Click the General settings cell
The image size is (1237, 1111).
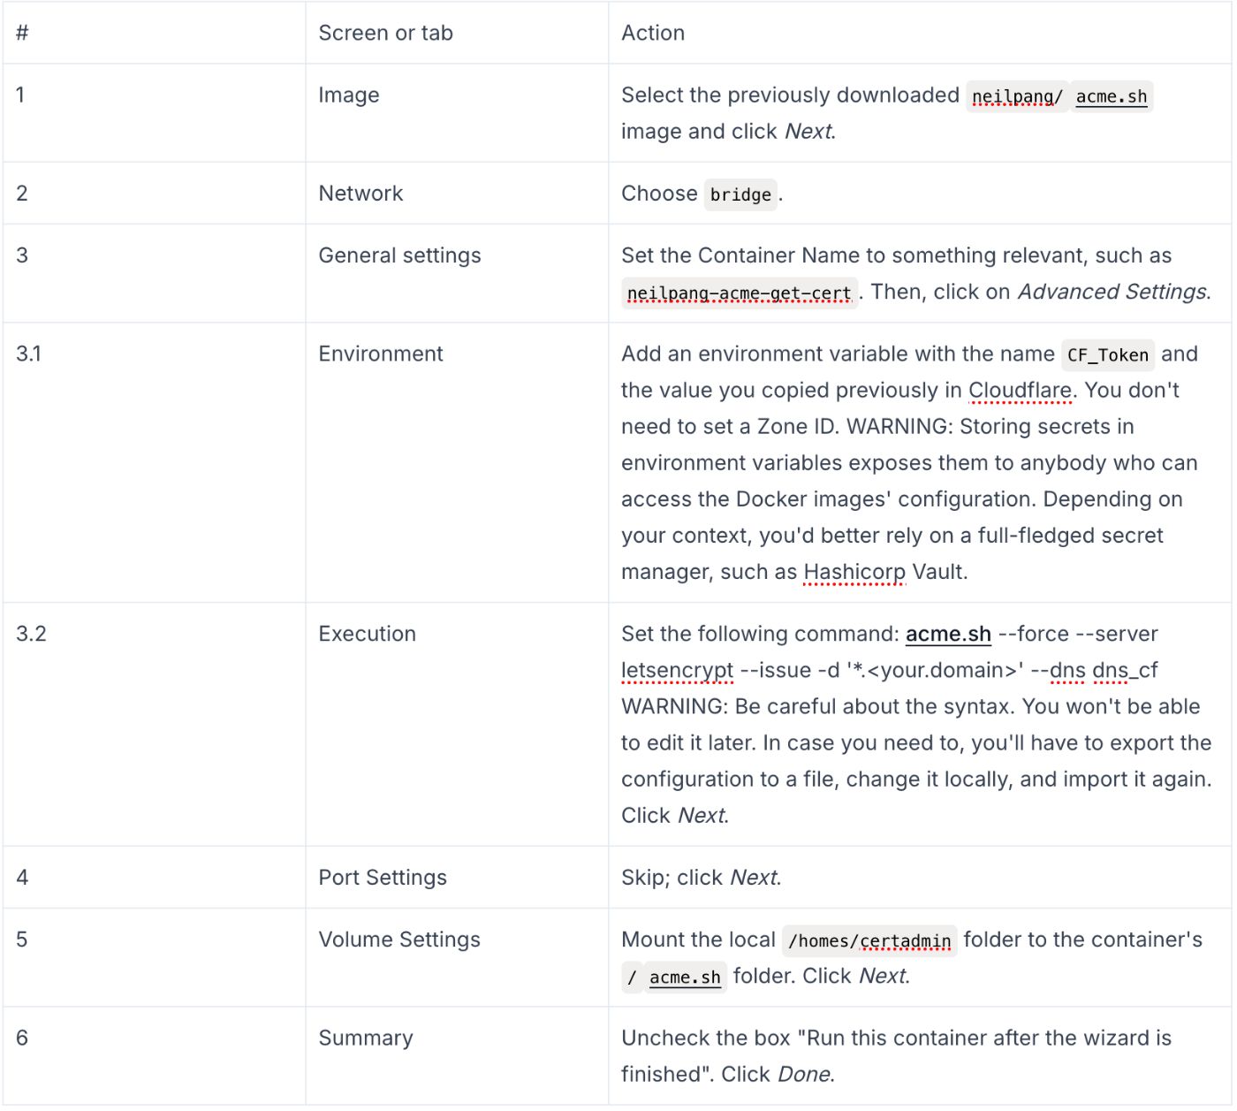[x=399, y=255]
